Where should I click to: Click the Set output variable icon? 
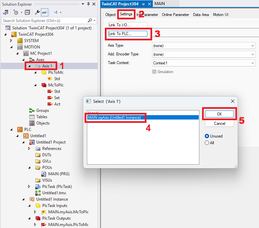point(50,98)
